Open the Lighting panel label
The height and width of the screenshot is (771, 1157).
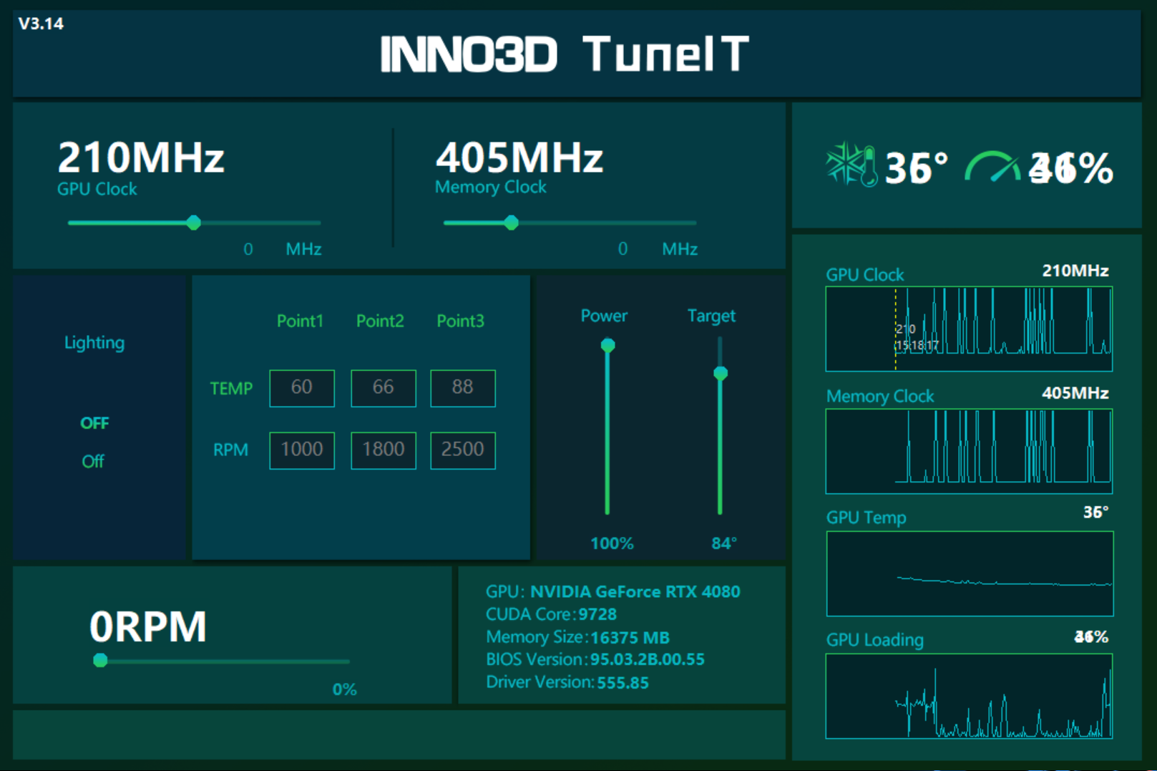click(94, 343)
